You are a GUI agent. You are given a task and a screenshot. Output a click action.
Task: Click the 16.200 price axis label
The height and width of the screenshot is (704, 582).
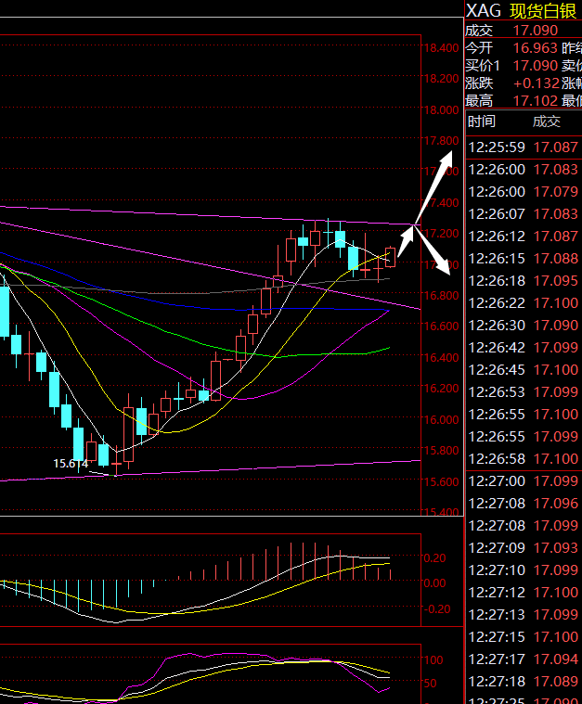441,389
